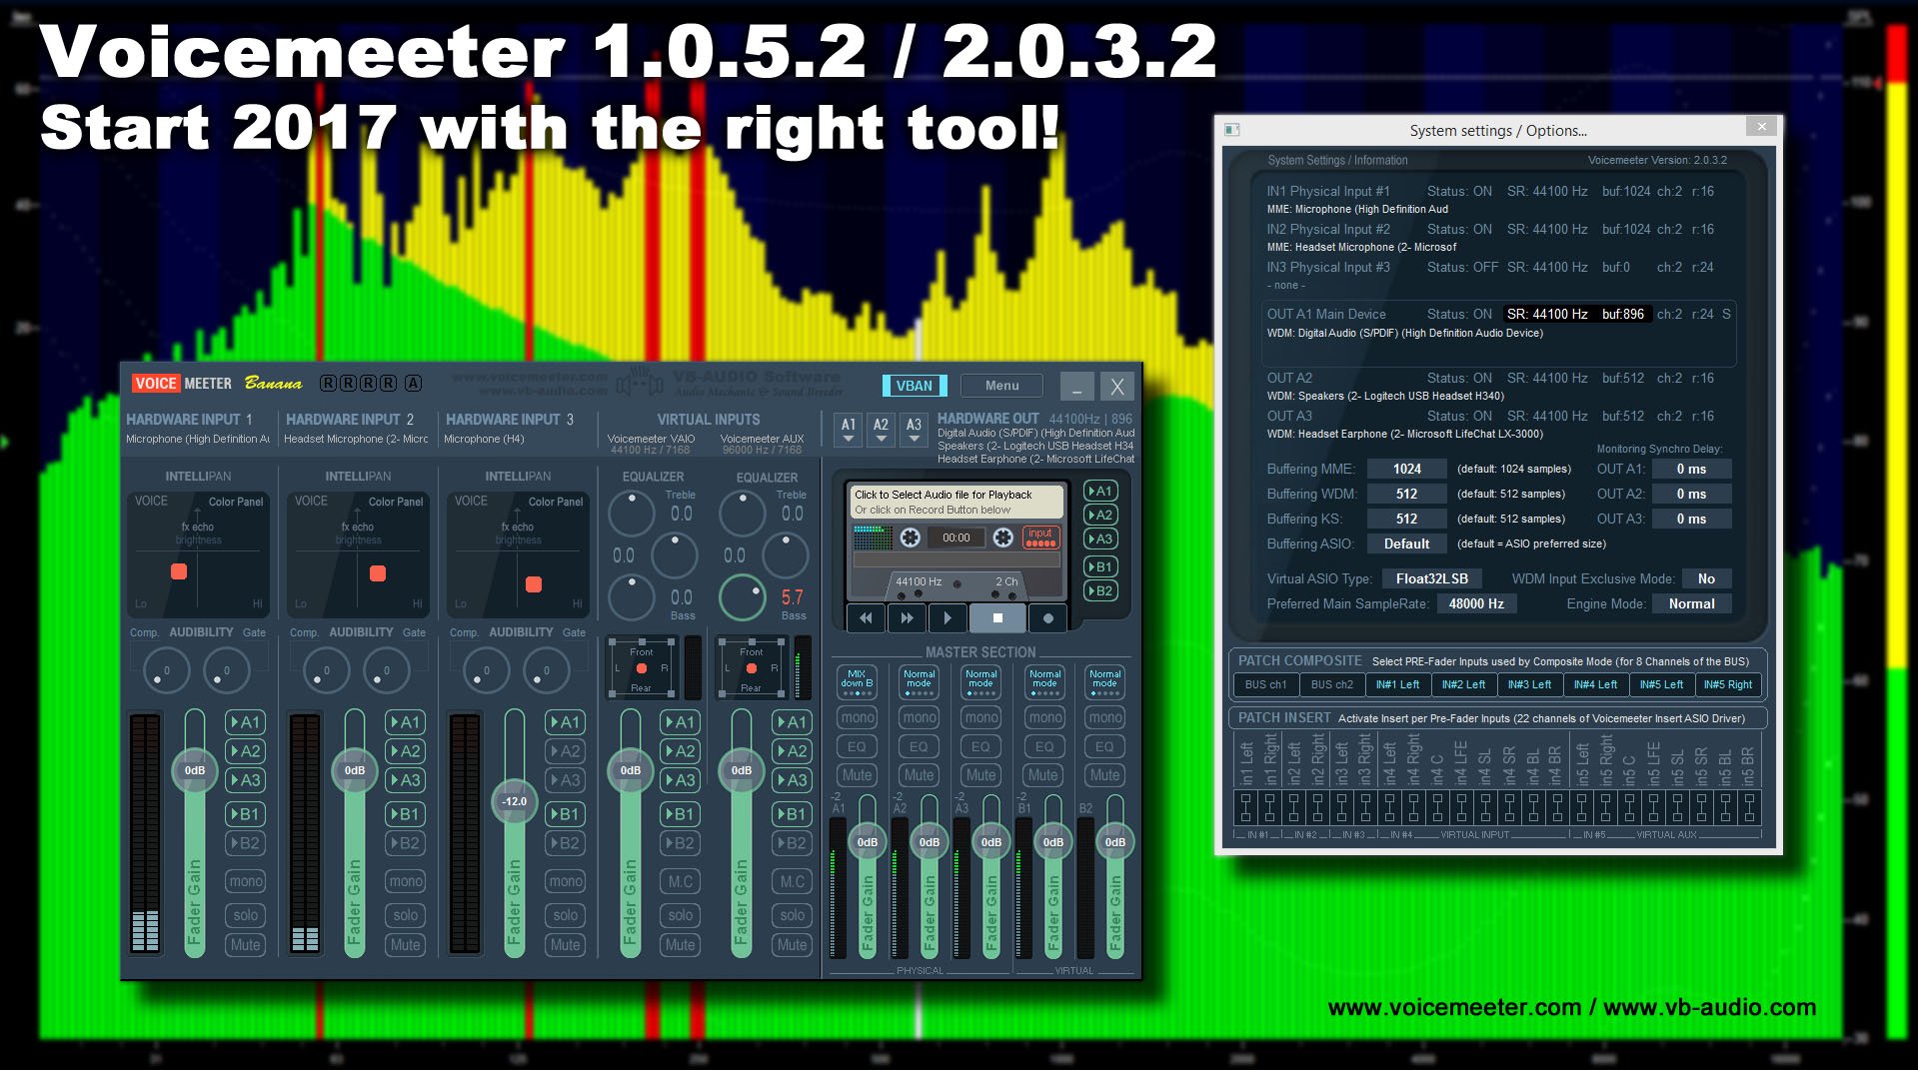
Task: Stop the cassette player
Action: [x=997, y=618]
